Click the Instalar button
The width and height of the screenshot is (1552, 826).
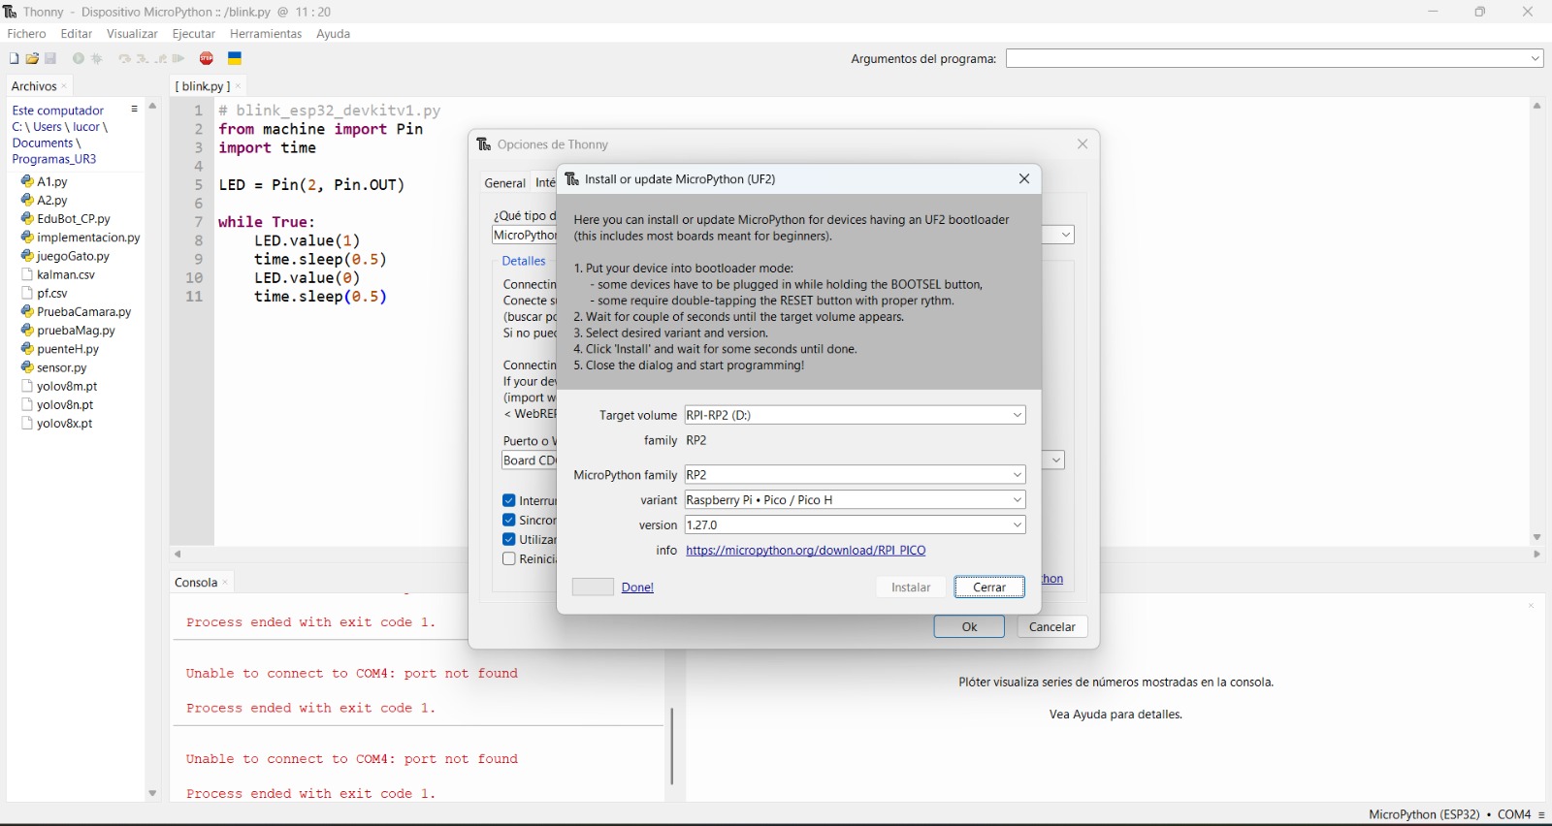911,588
